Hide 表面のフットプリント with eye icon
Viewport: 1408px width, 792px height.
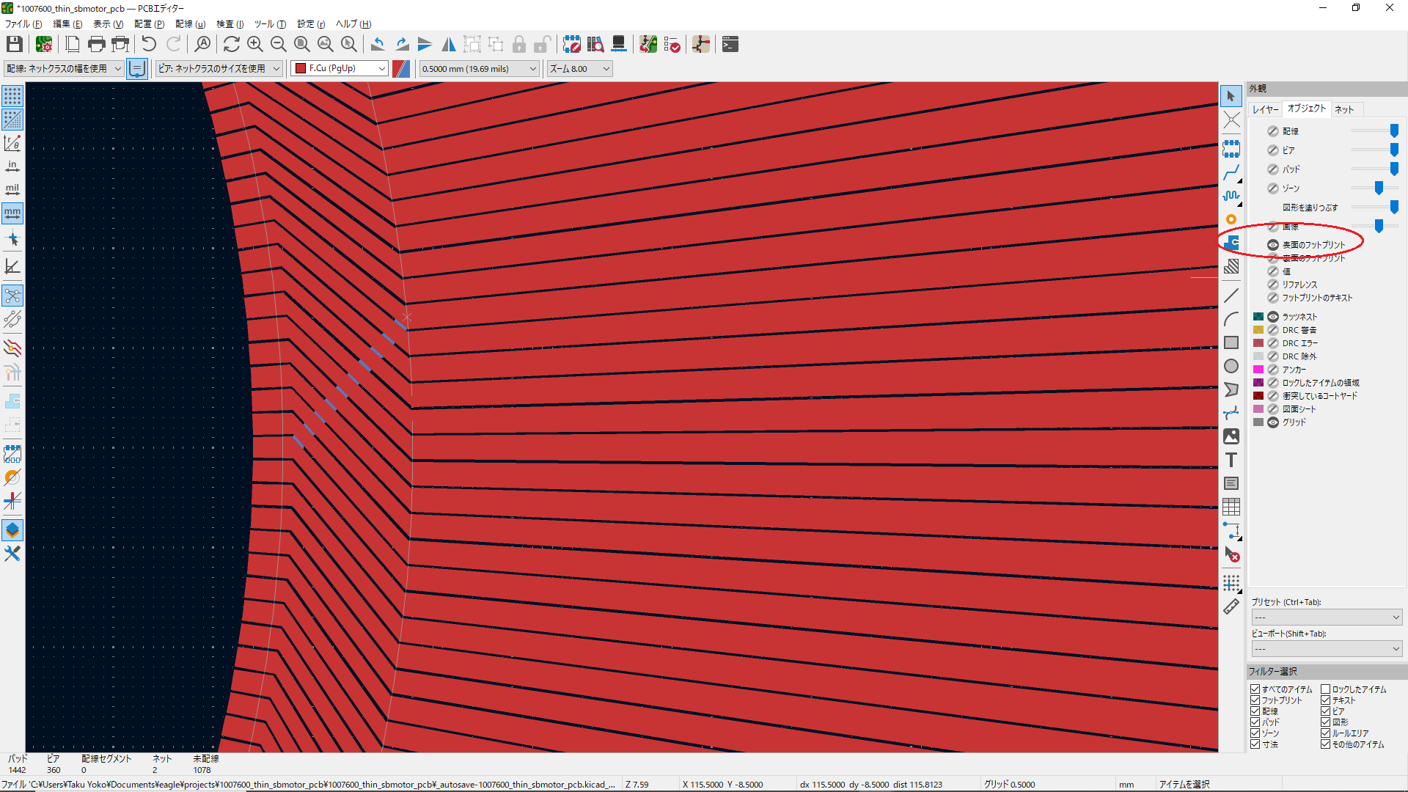1273,245
